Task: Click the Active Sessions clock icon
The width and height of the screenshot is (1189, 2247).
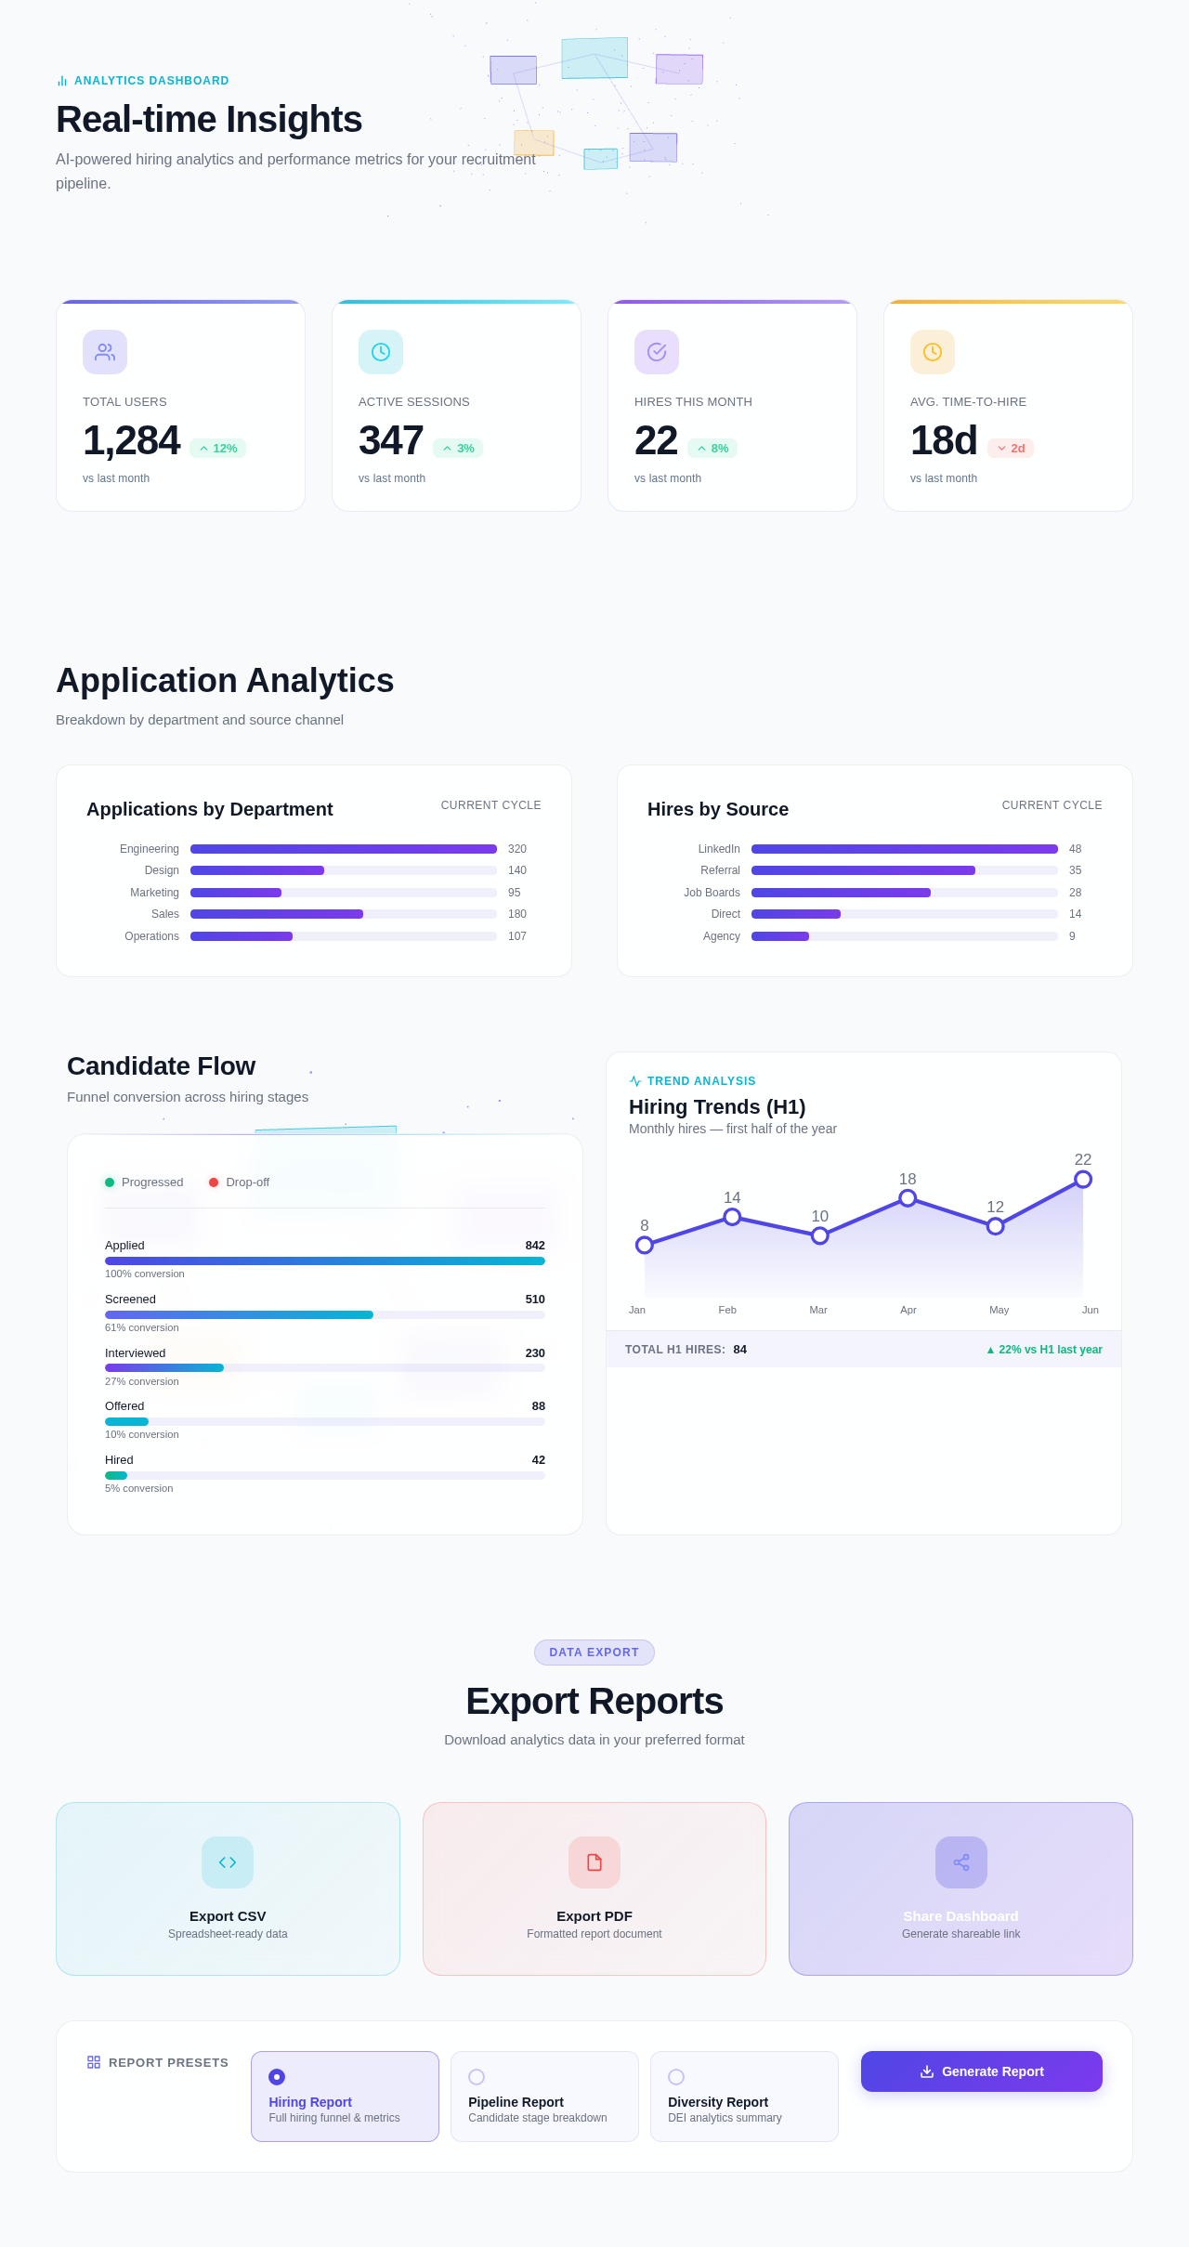Action: pyautogui.click(x=381, y=352)
